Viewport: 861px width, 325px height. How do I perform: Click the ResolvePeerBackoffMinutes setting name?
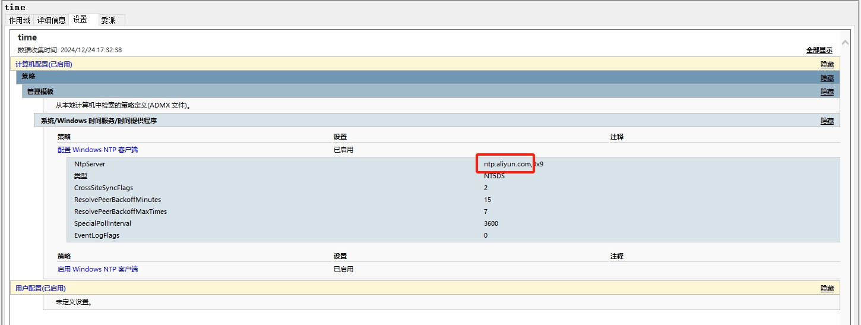[118, 200]
